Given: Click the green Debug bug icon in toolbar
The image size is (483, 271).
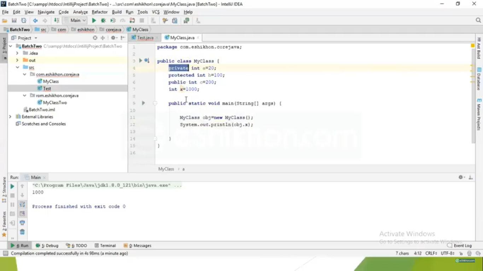Looking at the screenshot, I should point(103,21).
